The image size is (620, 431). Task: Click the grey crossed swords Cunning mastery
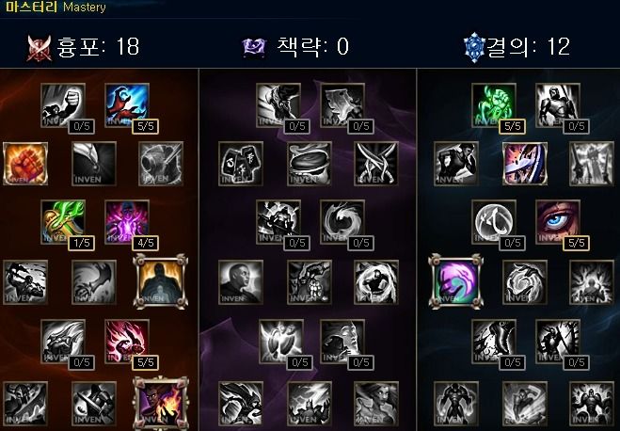coord(376,164)
